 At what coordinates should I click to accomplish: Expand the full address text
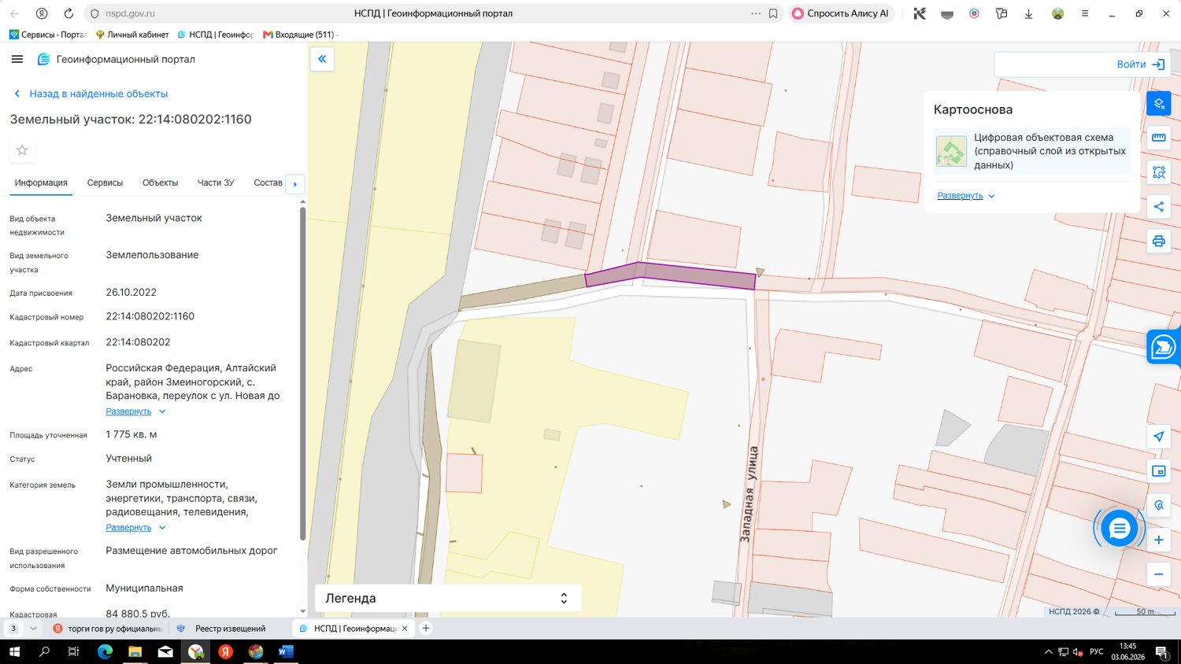pyautogui.click(x=135, y=411)
